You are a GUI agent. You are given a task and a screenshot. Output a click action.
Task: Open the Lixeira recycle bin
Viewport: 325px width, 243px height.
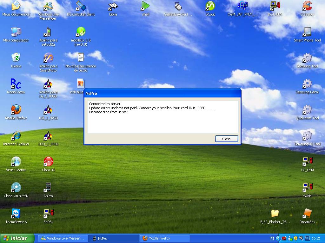tap(16, 58)
